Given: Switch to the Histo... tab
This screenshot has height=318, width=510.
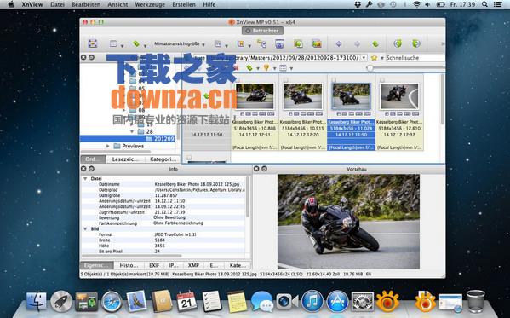Looking at the screenshot, I should coord(129,265).
